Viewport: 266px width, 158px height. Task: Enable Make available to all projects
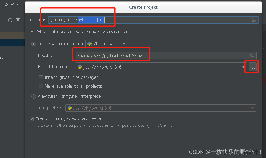[x=41, y=86]
